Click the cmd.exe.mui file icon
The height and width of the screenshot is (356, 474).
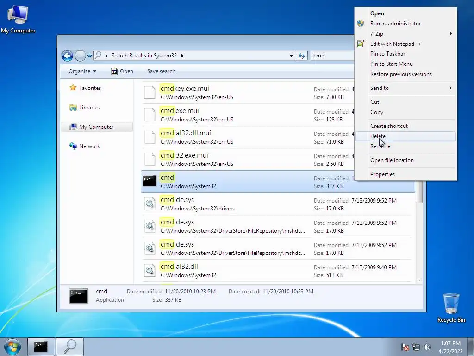coord(150,115)
